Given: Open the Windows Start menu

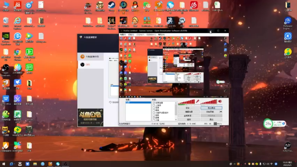Looking at the screenshot, I should point(3,164).
